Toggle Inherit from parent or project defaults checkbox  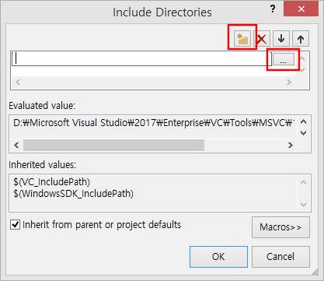[x=15, y=224]
